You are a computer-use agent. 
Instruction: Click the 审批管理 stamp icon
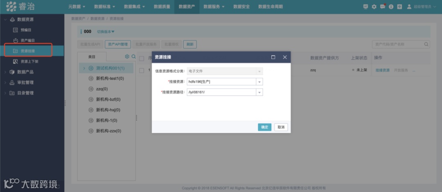coord(12,83)
